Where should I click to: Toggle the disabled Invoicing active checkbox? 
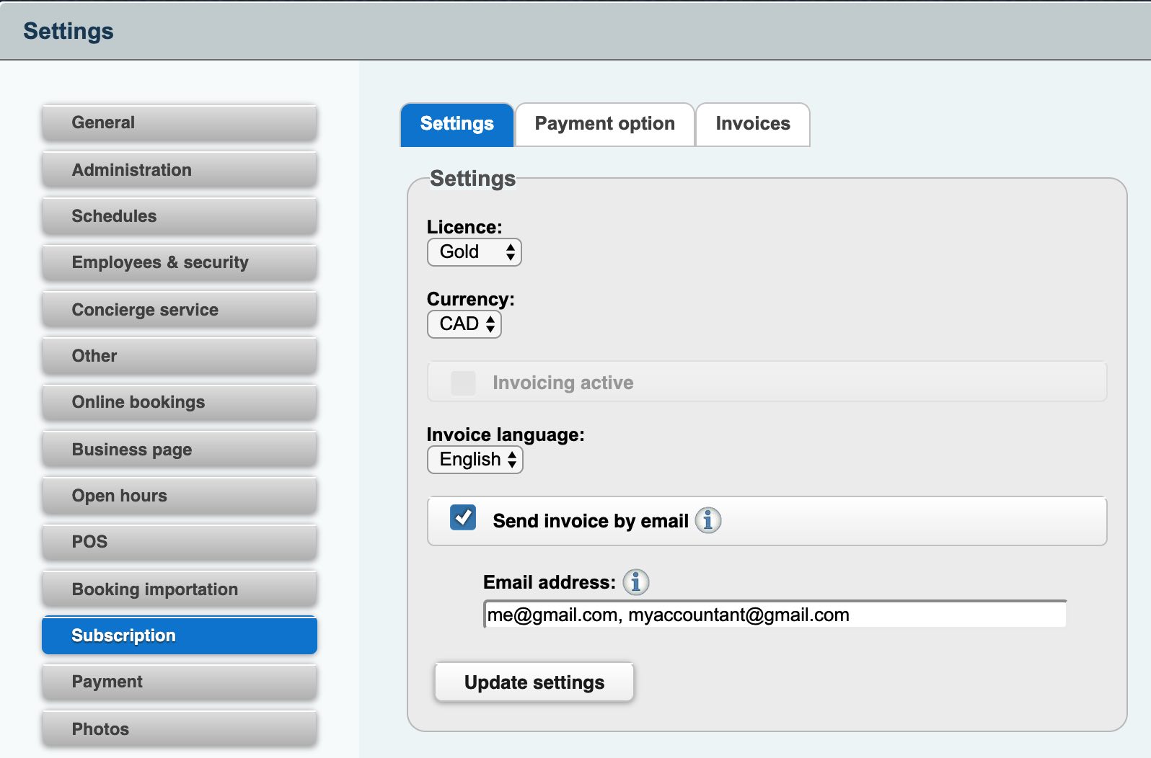[463, 383]
